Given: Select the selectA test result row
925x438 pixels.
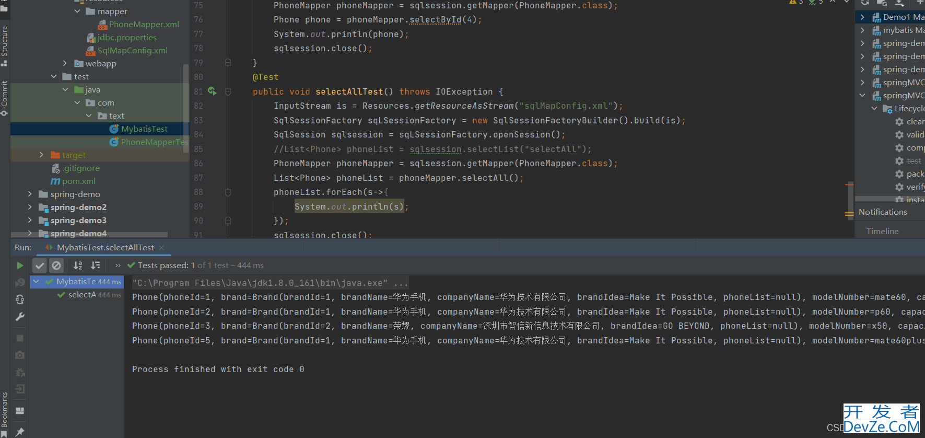Looking at the screenshot, I should pos(77,295).
